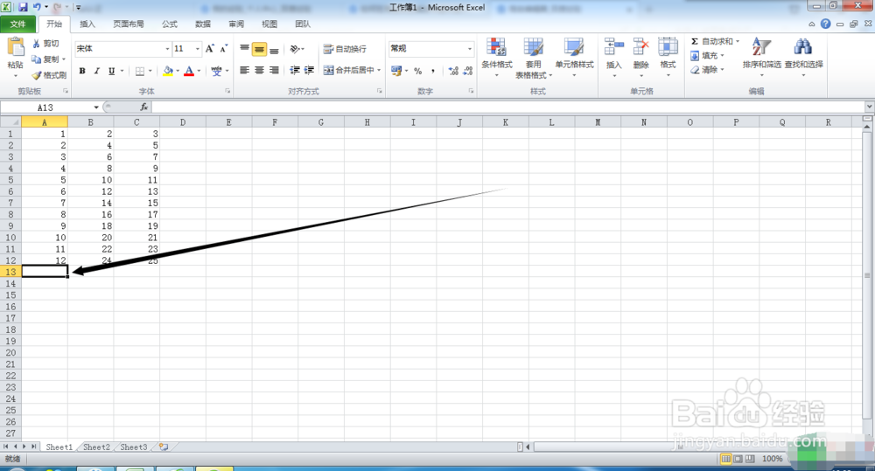Toggle Underline formatting
875x471 pixels.
click(112, 71)
